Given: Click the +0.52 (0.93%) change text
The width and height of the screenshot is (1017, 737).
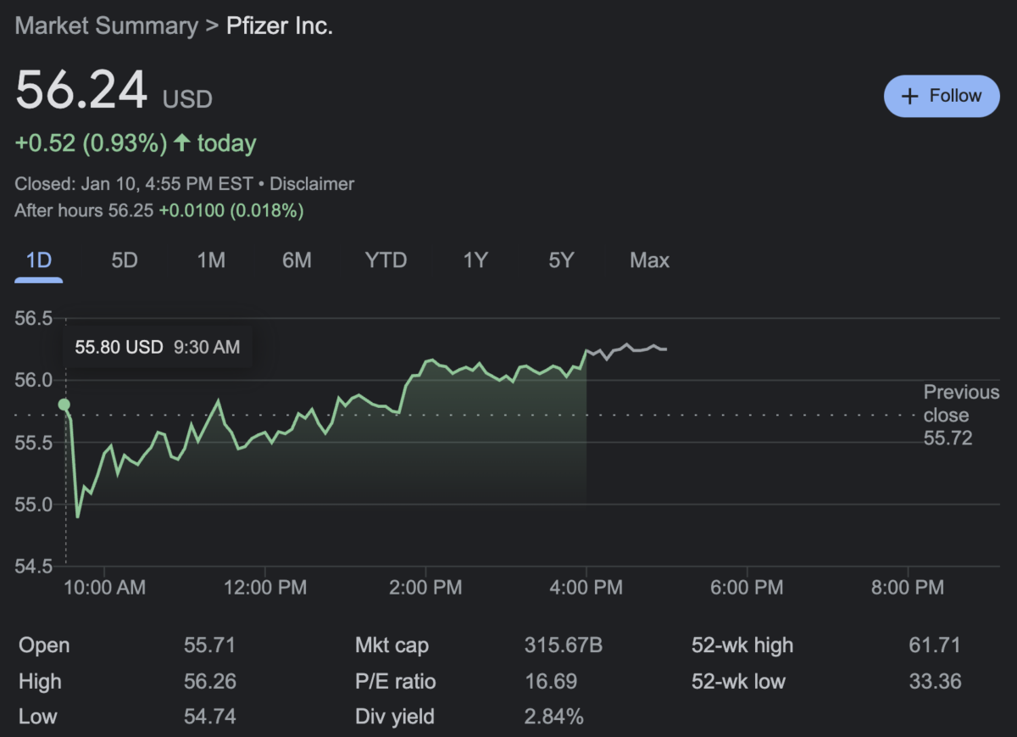Looking at the screenshot, I should tap(92, 143).
